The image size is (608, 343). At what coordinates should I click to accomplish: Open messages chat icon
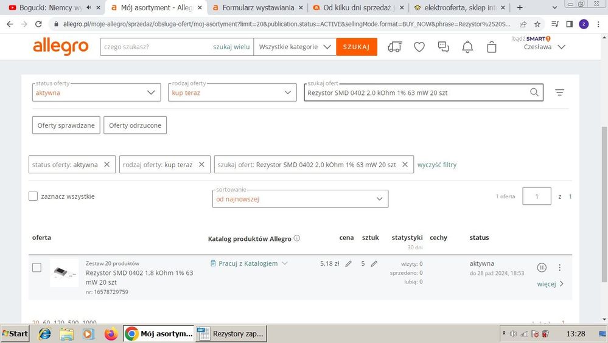click(443, 47)
